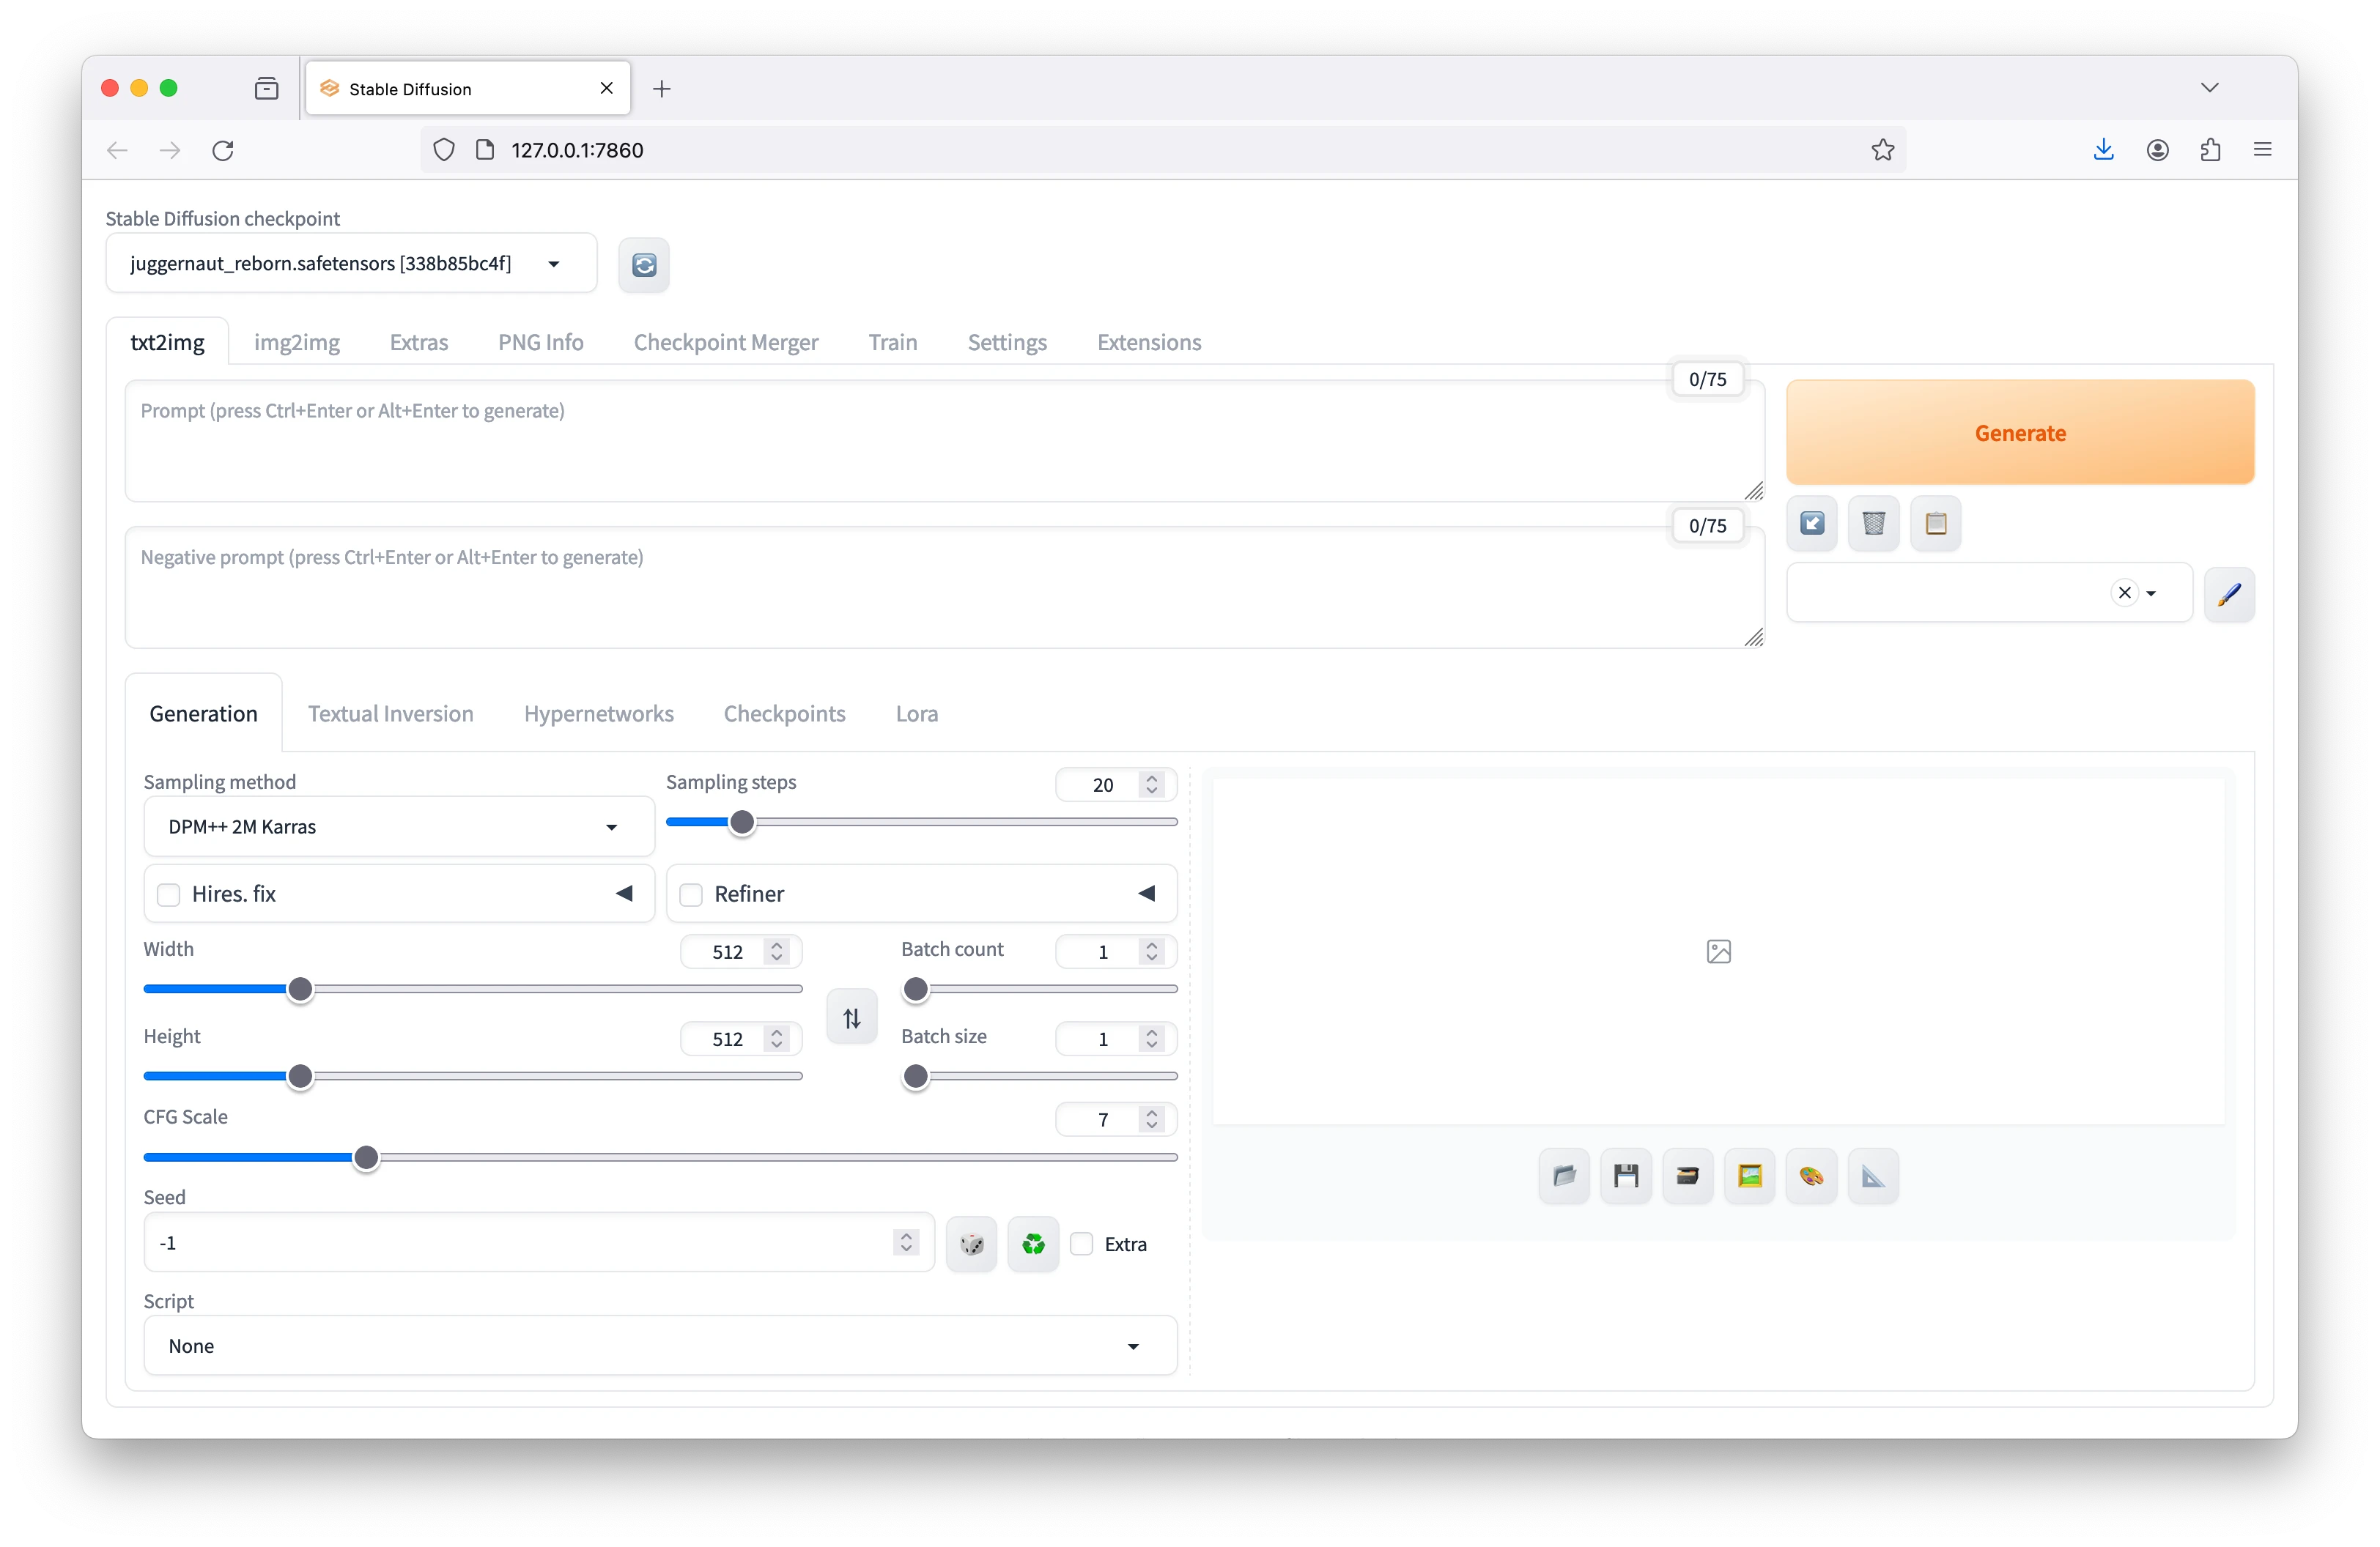The width and height of the screenshot is (2380, 1547).
Task: Click the Sampling steps number stepper
Action: point(1152,784)
